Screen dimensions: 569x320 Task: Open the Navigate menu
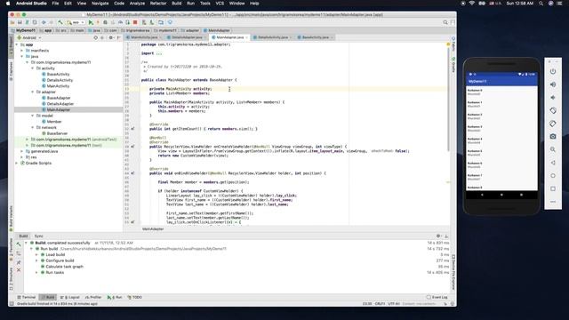100,4
